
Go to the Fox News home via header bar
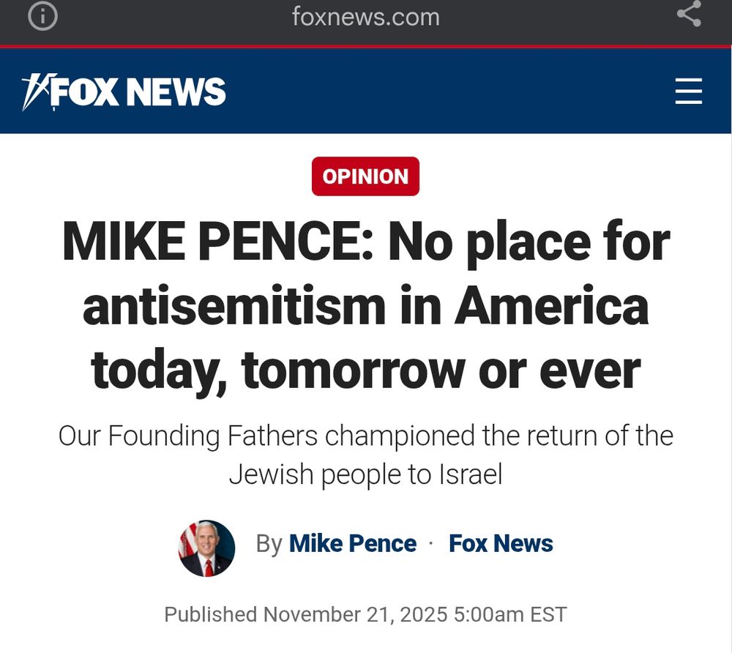(124, 91)
